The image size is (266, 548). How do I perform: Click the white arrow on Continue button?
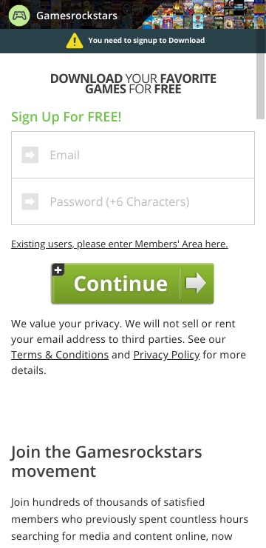click(196, 283)
